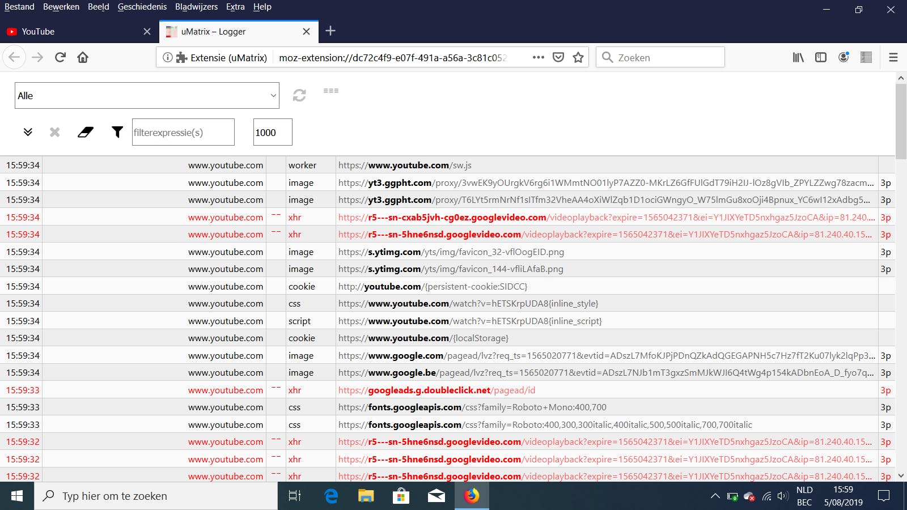Open Windows Task View
The width and height of the screenshot is (907, 510).
point(295,496)
